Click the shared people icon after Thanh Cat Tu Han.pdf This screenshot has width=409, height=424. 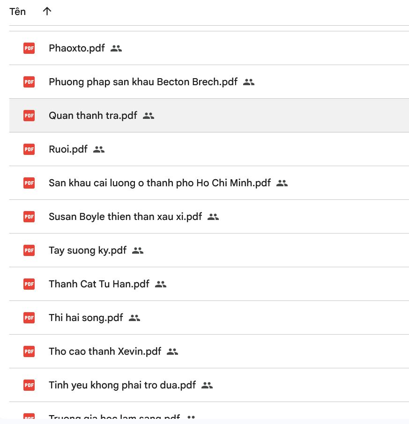pyautogui.click(x=161, y=284)
